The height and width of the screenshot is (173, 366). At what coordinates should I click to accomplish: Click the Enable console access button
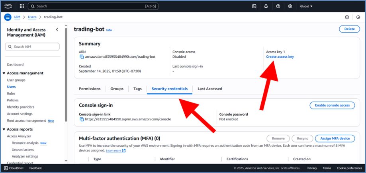pyautogui.click(x=332, y=105)
